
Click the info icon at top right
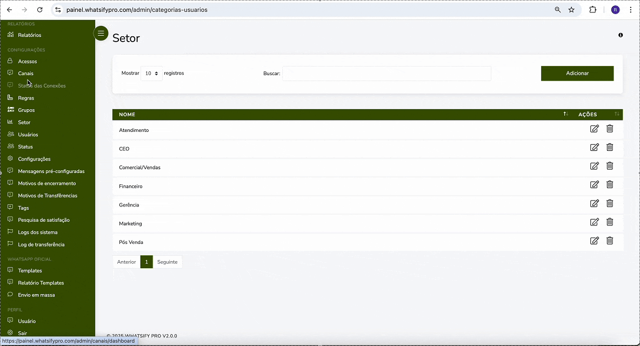[x=621, y=35]
